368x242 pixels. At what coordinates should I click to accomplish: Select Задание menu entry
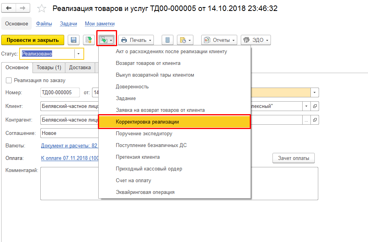pyautogui.click(x=175, y=99)
